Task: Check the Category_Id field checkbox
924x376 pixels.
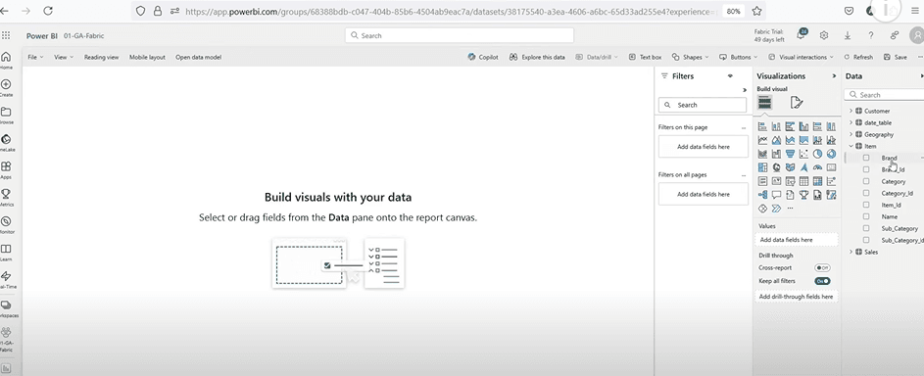Action: 866,193
